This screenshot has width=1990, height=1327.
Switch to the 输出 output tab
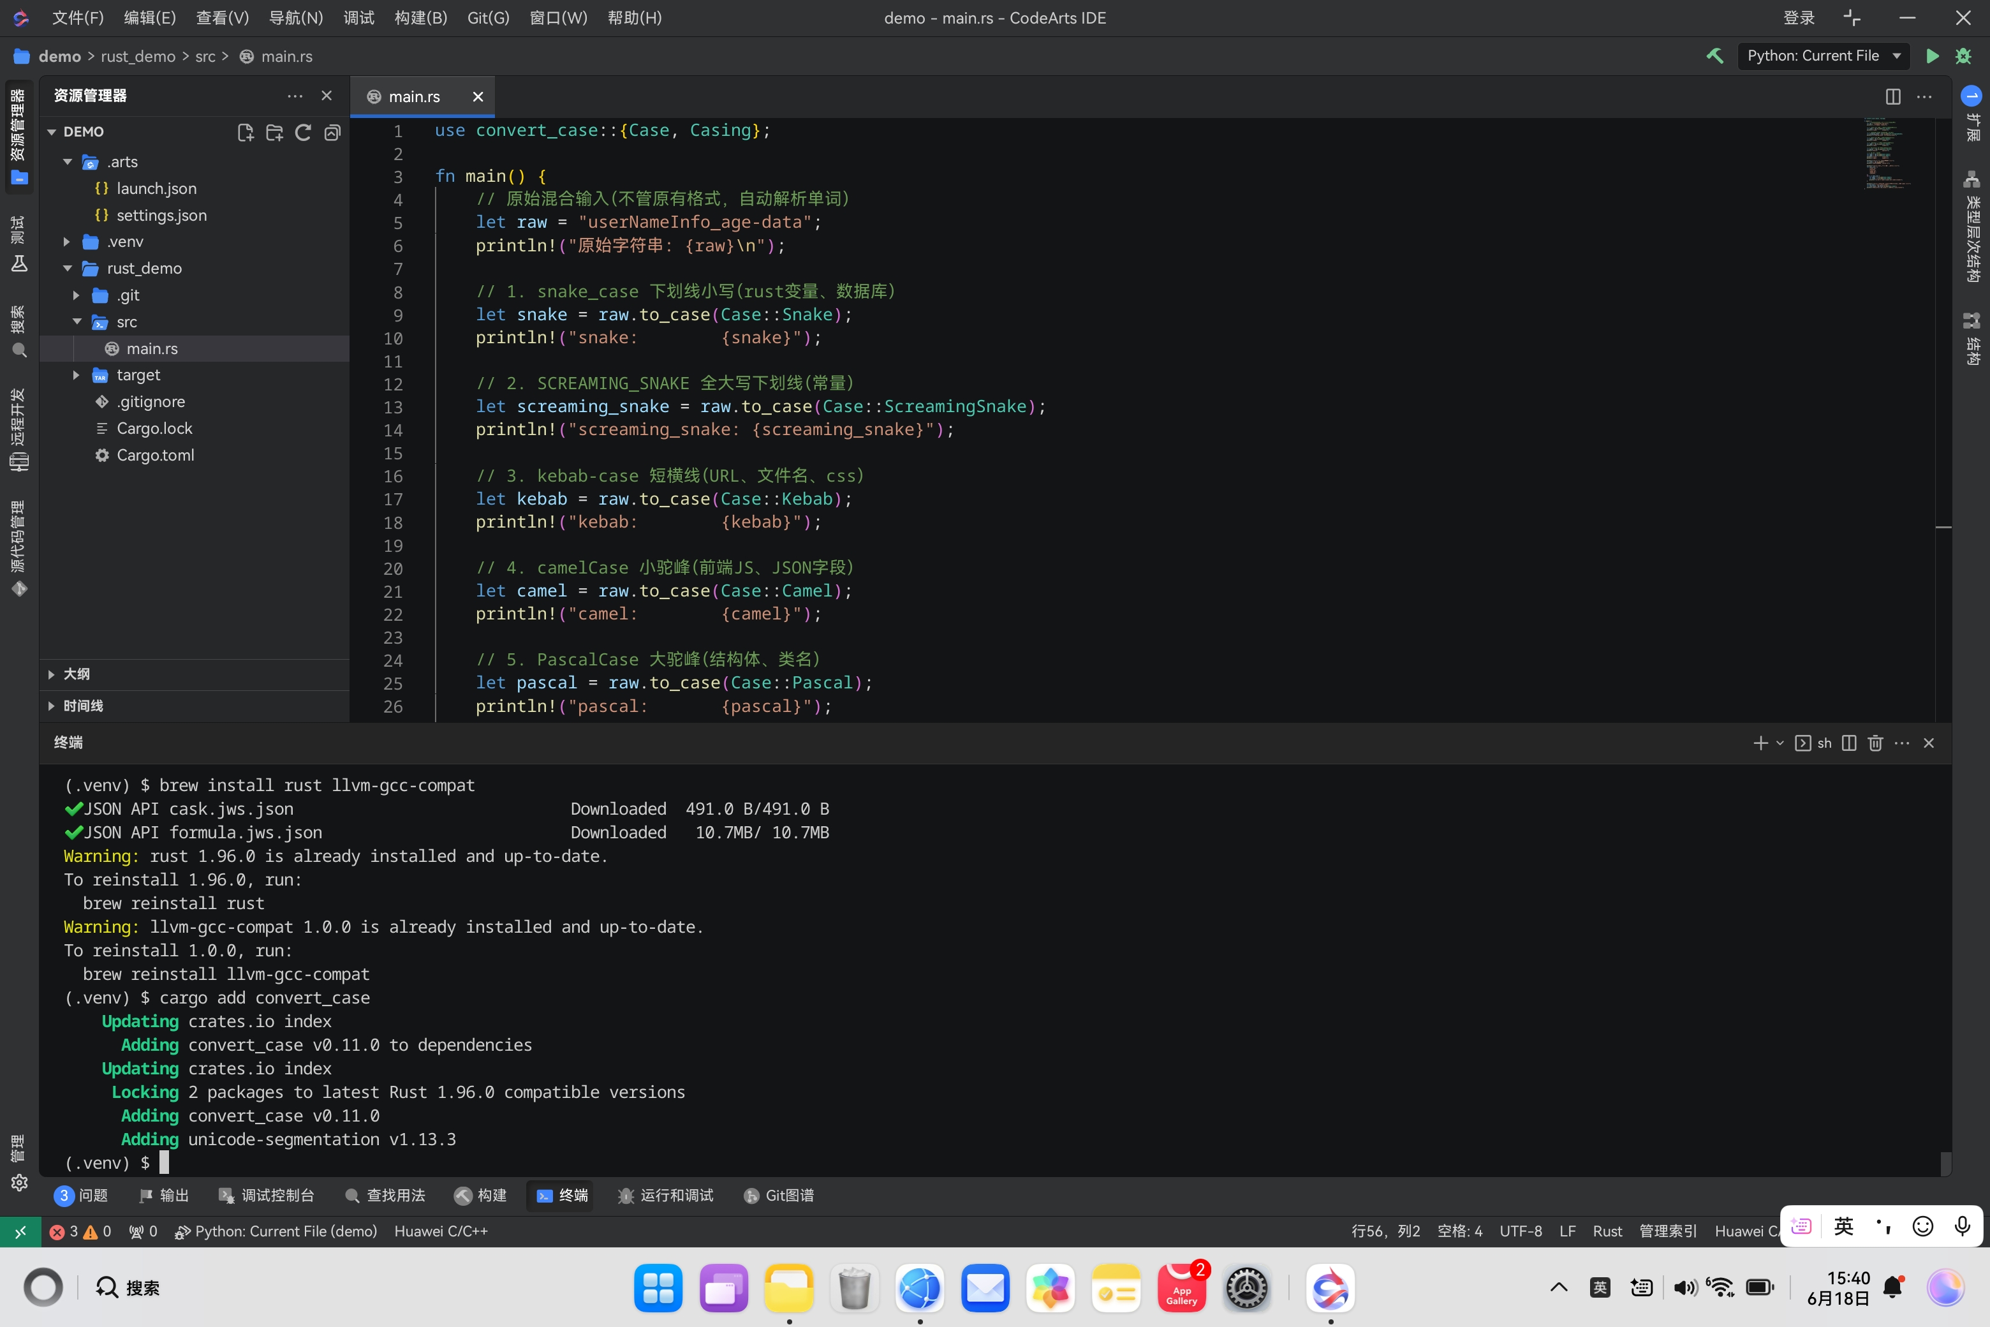(x=164, y=1196)
